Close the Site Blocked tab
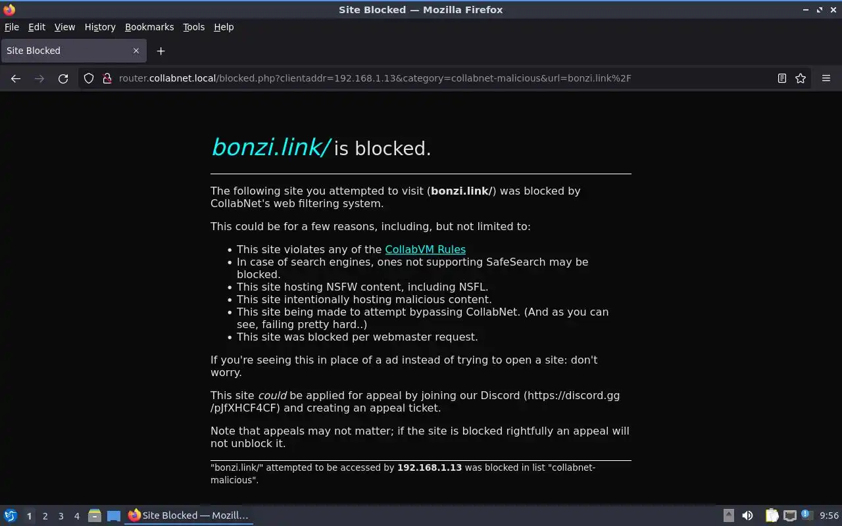 [136, 51]
